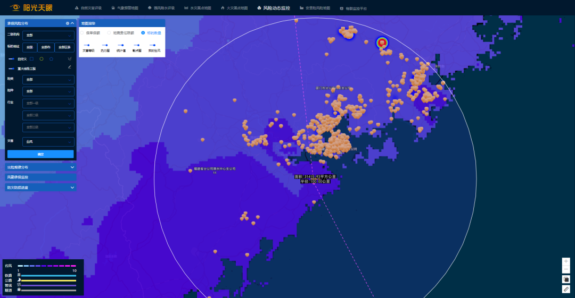The image size is (575, 298).
Task: Select the polygon draw shape icon
Action: click(x=51, y=58)
